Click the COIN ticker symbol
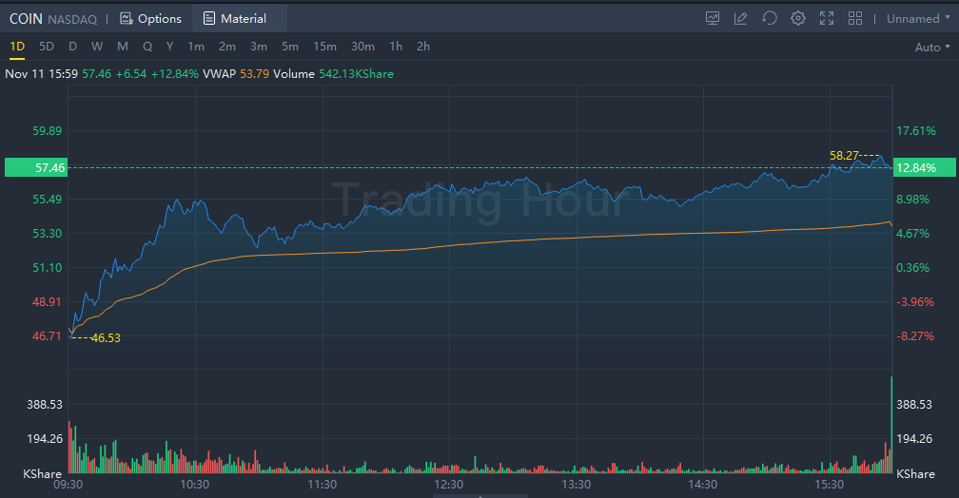The image size is (959, 498). [25, 18]
